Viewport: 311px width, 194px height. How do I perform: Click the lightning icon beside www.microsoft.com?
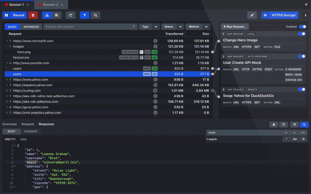[10, 41]
